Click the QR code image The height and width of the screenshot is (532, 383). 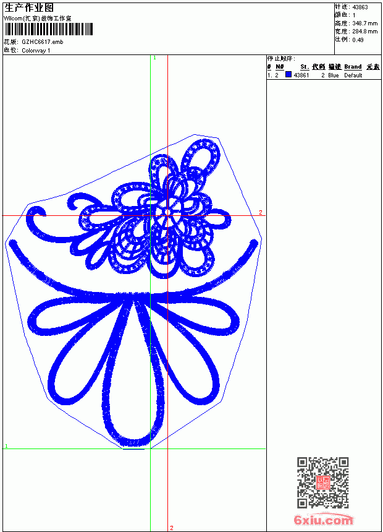323,482
